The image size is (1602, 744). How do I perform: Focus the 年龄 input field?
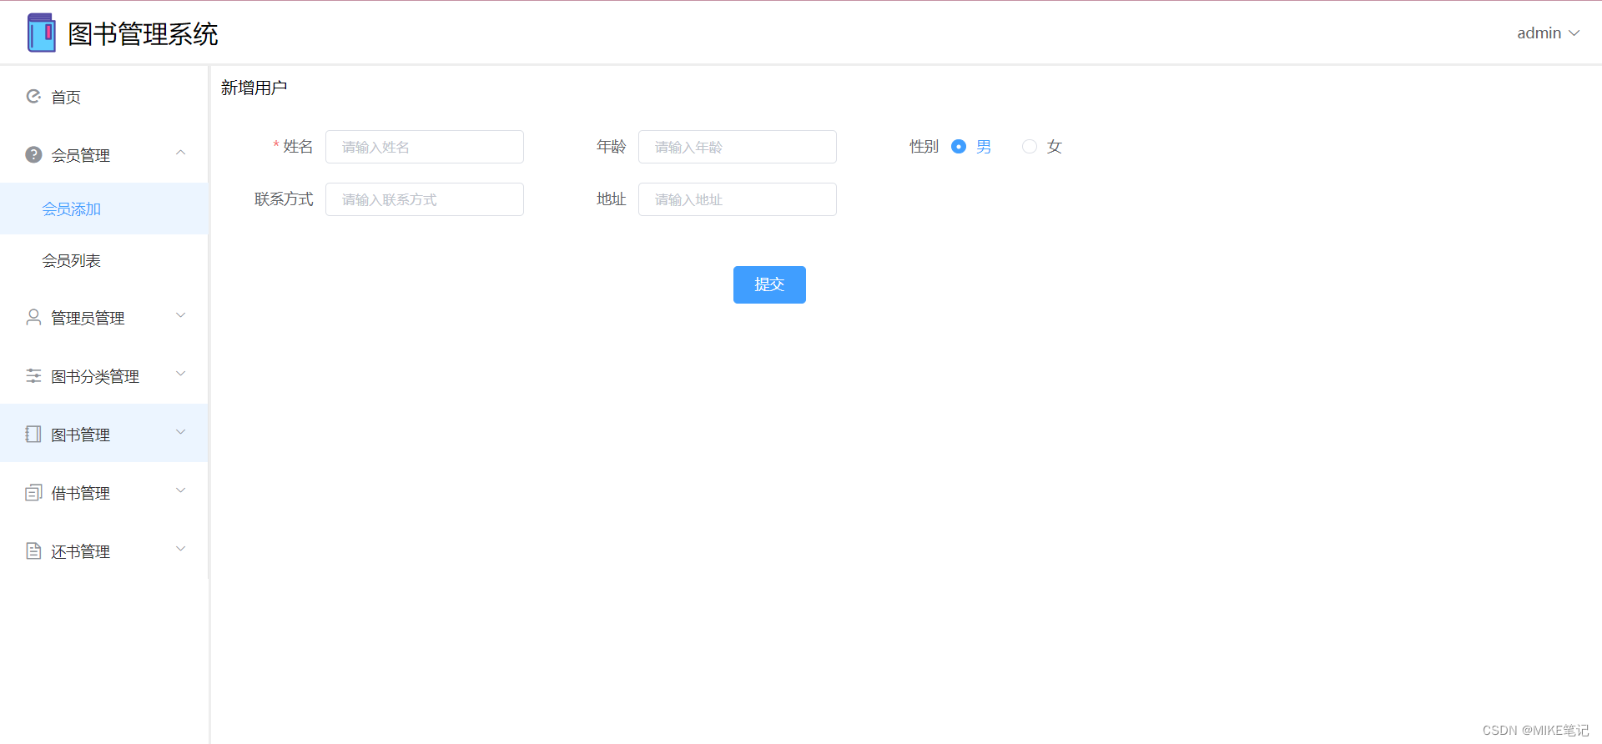738,147
